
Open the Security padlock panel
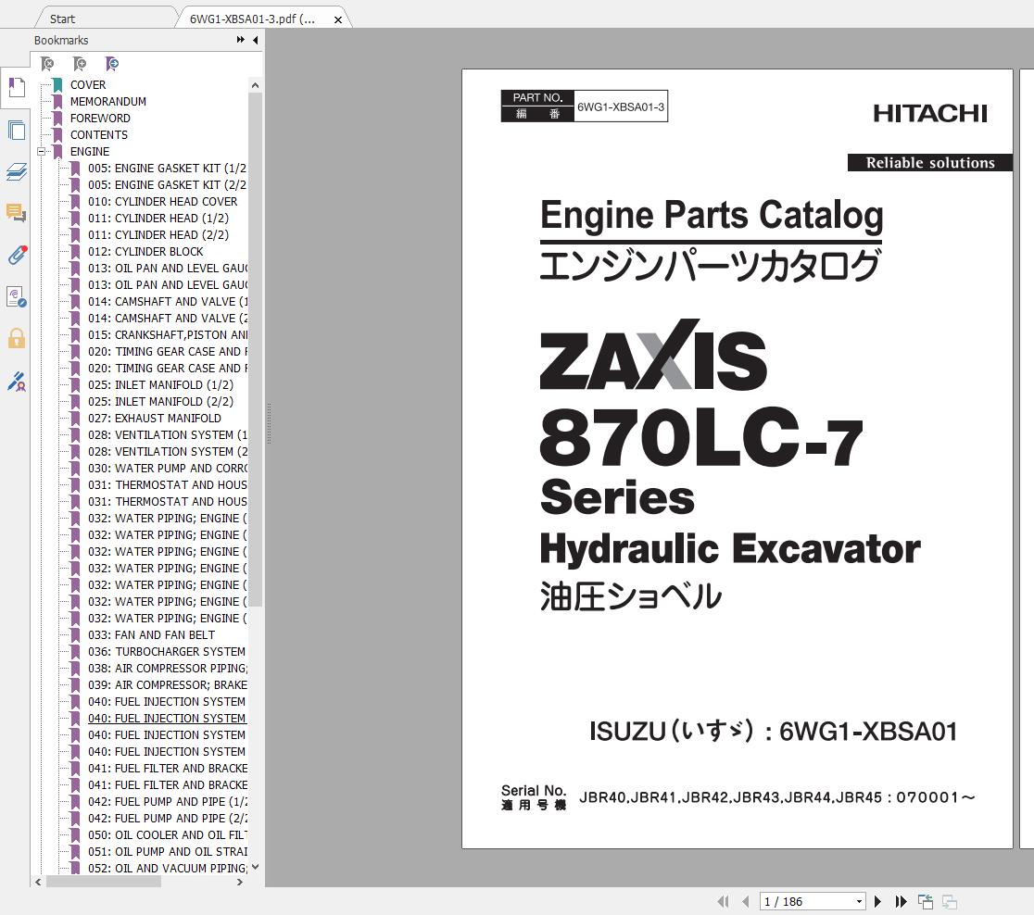17,339
